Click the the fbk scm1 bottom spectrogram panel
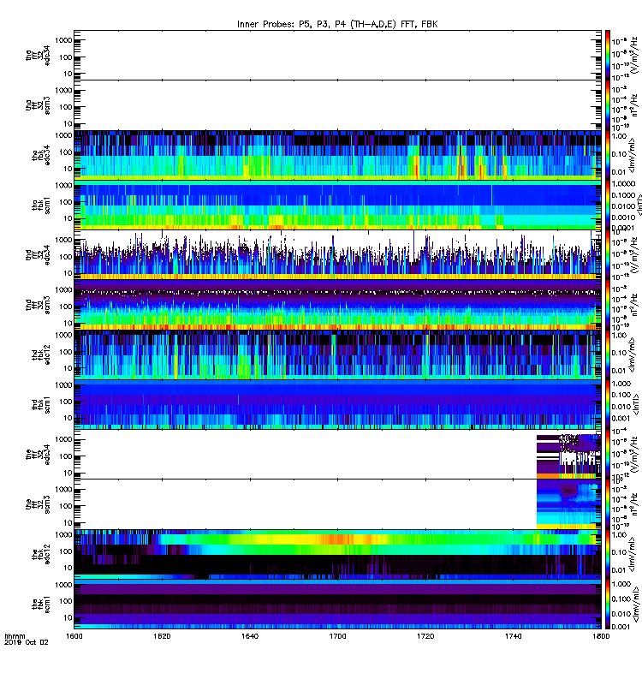Image resolution: width=642 pixels, height=685 pixels. (337, 605)
